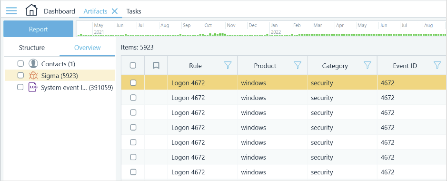Viewport: 447px width, 182px height.
Task: Check the highlighted first row checkbox
Action: [x=133, y=83]
